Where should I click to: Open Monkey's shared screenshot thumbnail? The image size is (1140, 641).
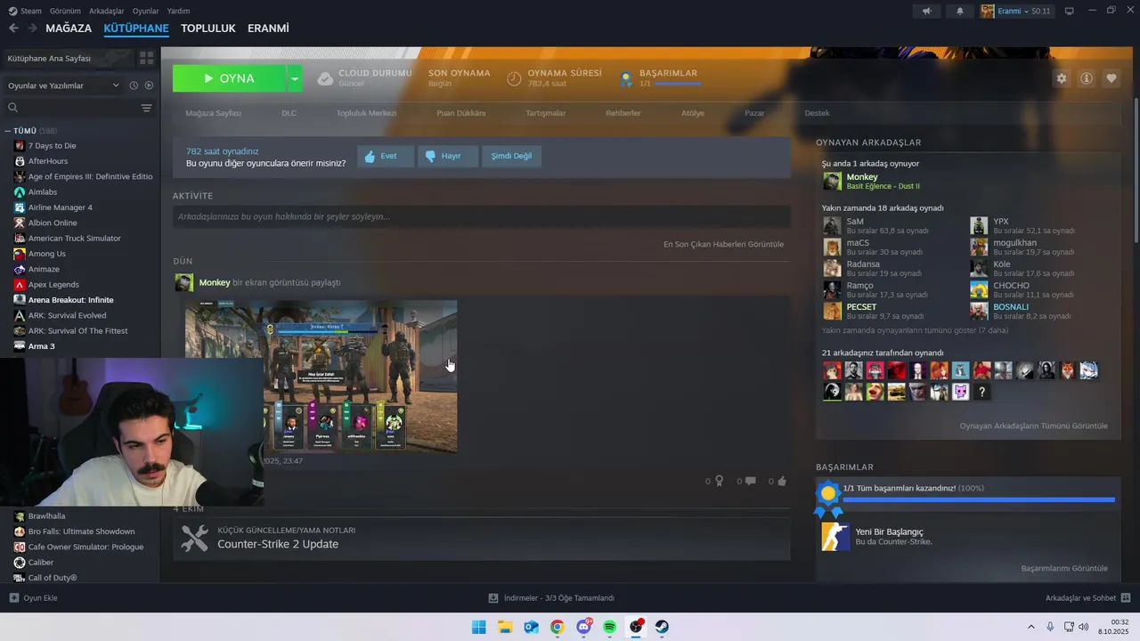click(x=322, y=376)
